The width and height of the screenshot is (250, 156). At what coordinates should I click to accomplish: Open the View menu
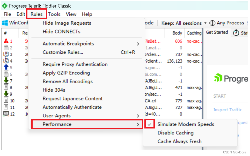point(71,14)
